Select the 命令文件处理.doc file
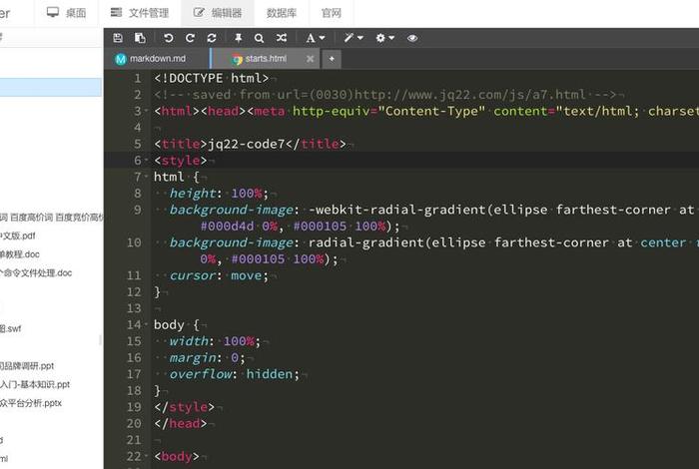 click(x=36, y=272)
